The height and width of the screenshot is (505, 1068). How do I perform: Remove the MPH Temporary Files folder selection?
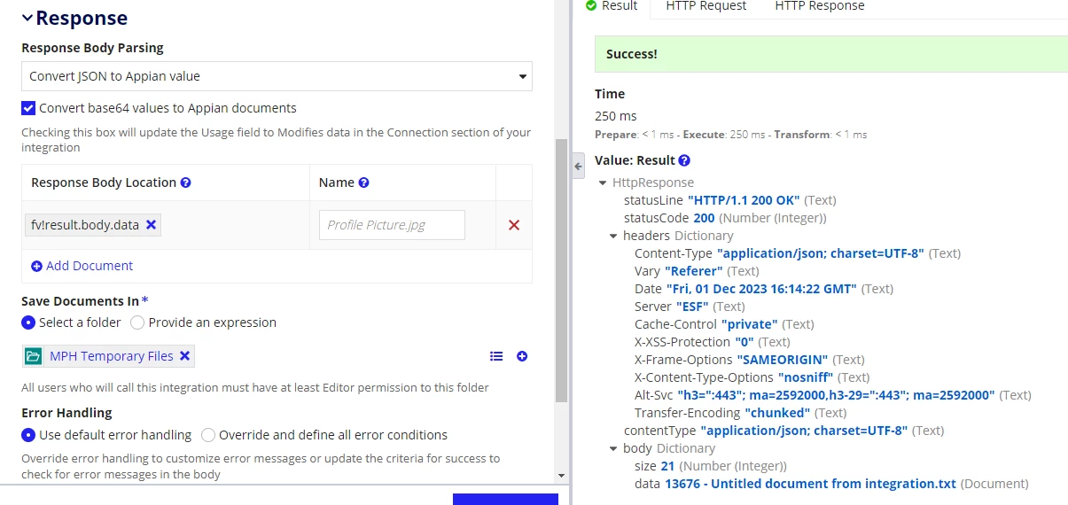point(184,356)
